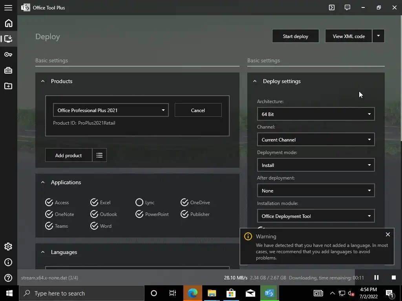The width and height of the screenshot is (402, 301).
Task: Dismiss the Warning notification
Action: pos(387,234)
